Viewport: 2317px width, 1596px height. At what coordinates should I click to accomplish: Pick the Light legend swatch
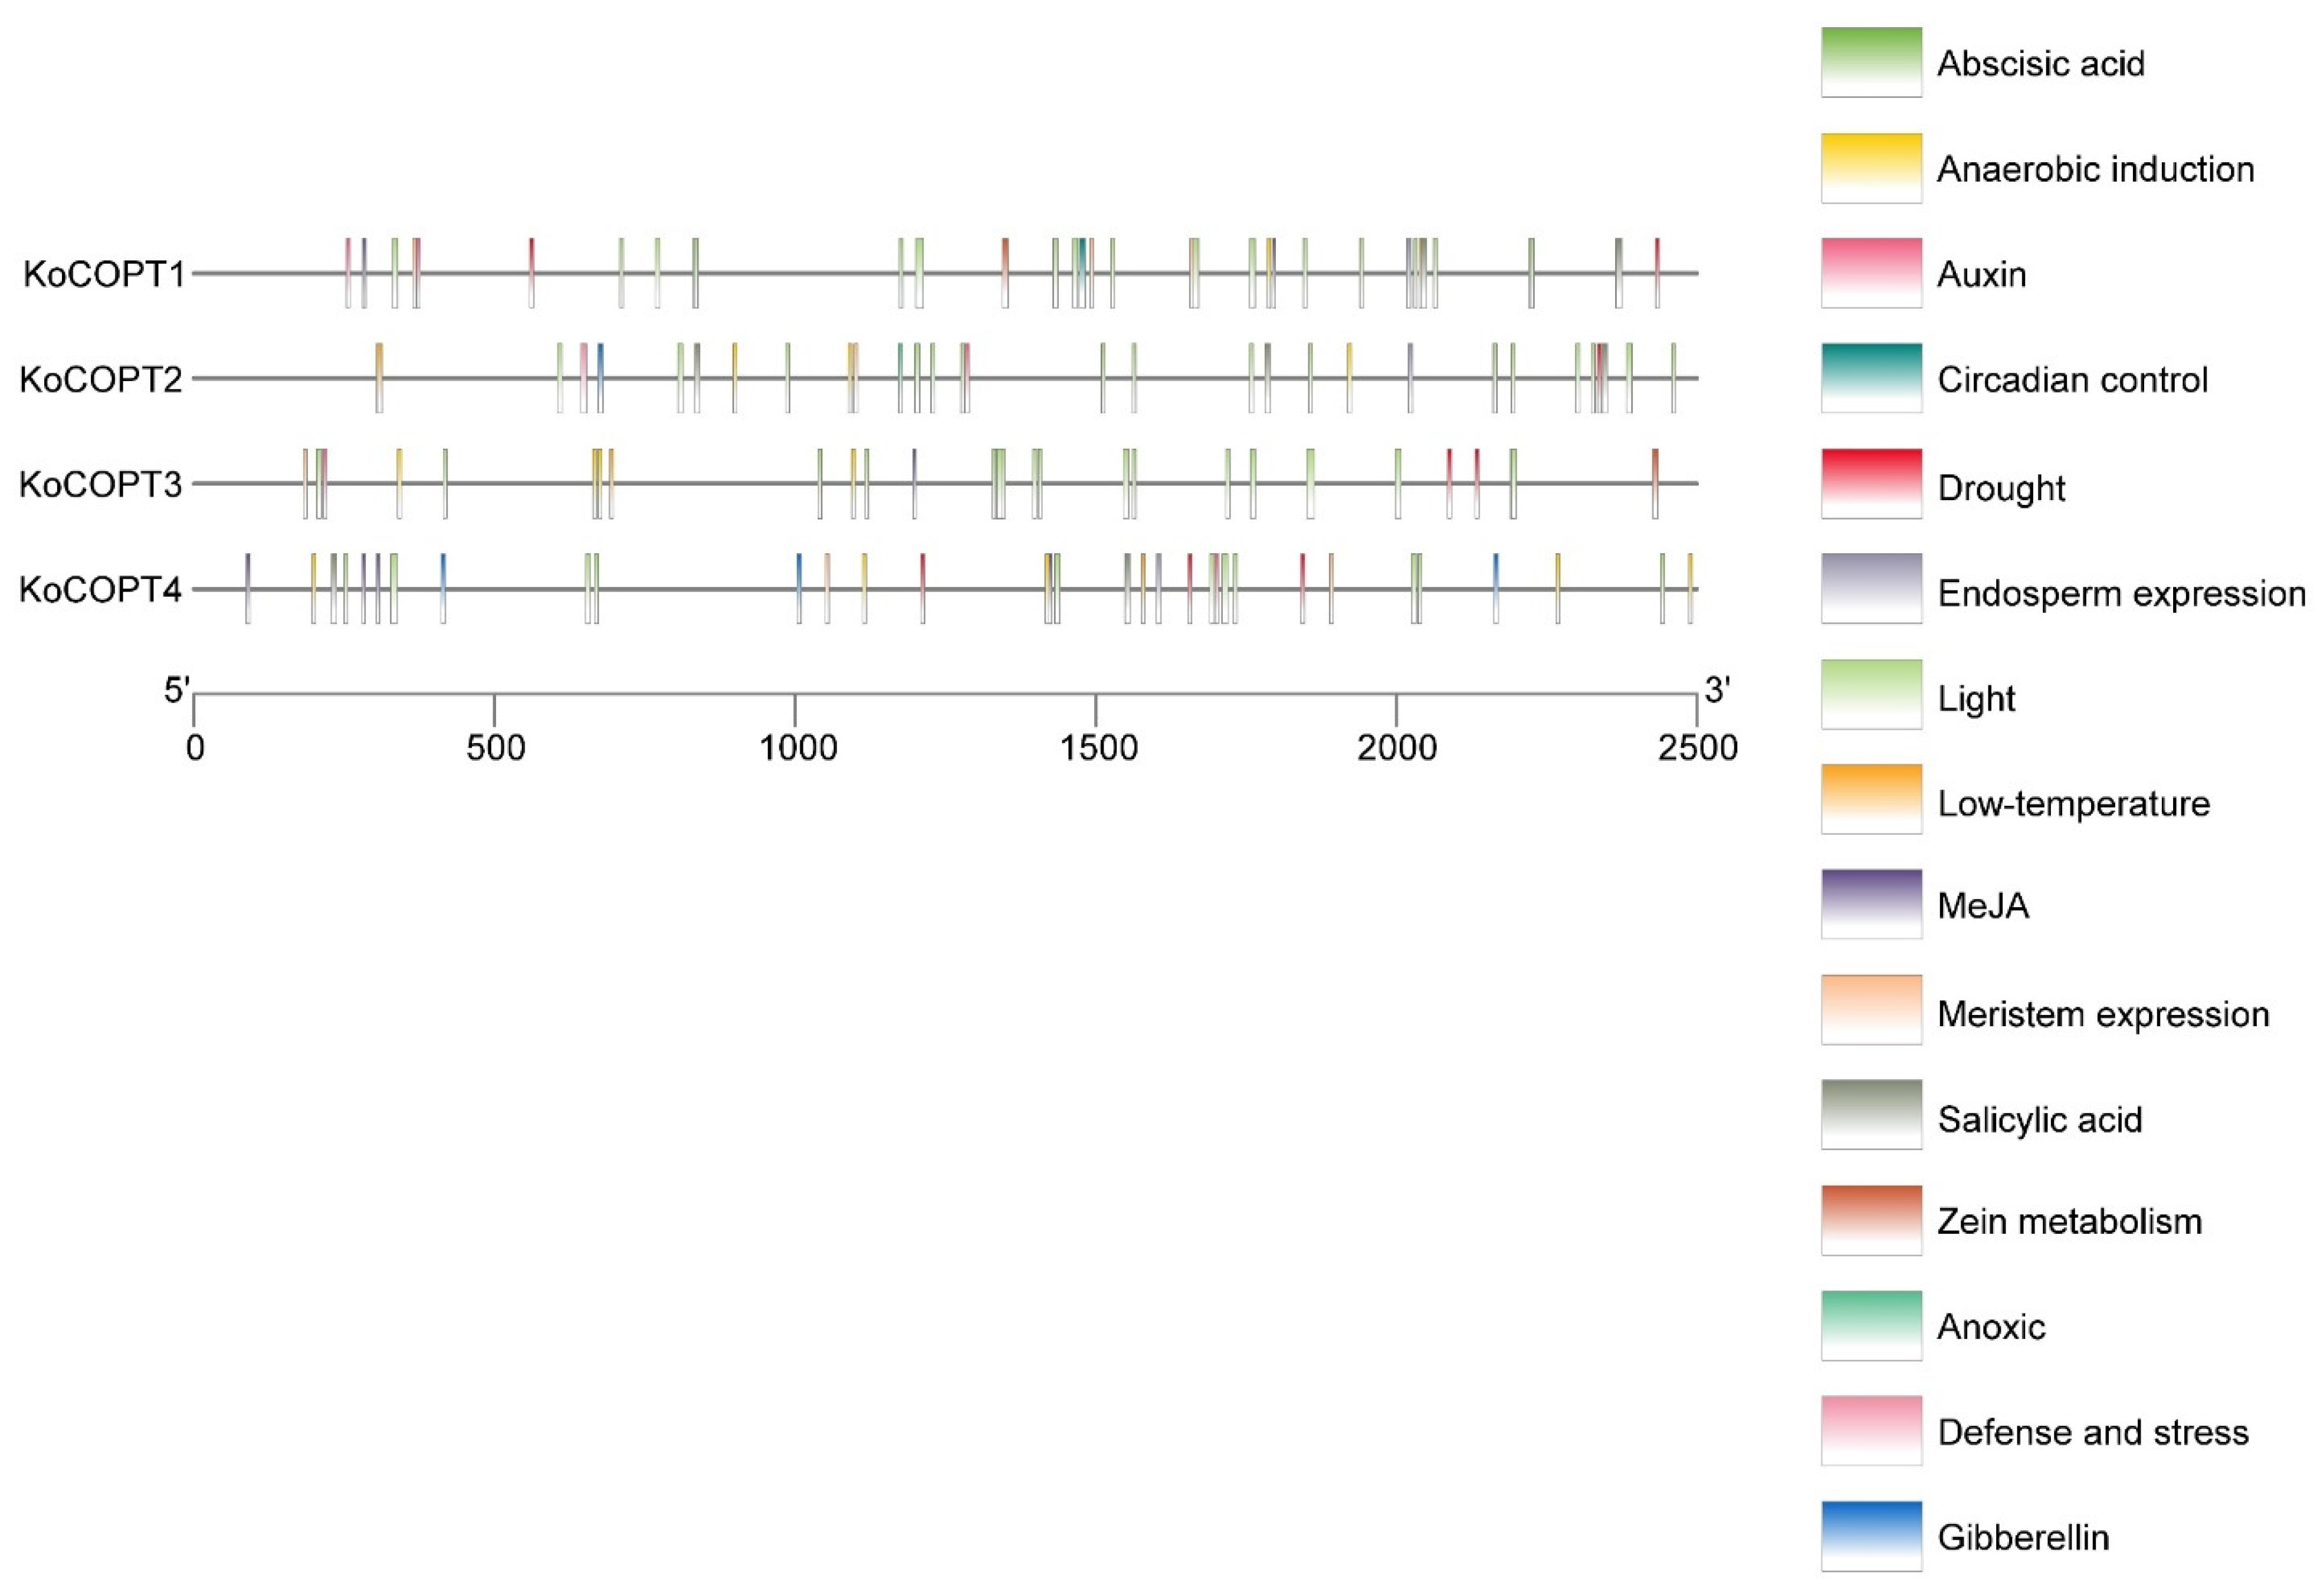pos(1870,694)
